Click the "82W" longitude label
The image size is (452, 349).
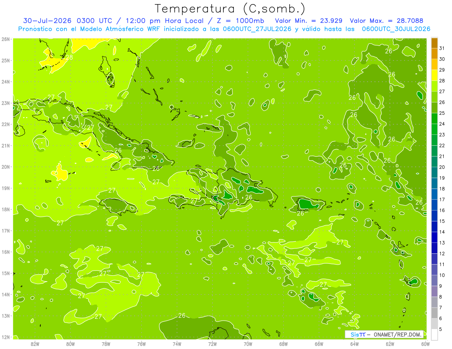click(x=35, y=344)
